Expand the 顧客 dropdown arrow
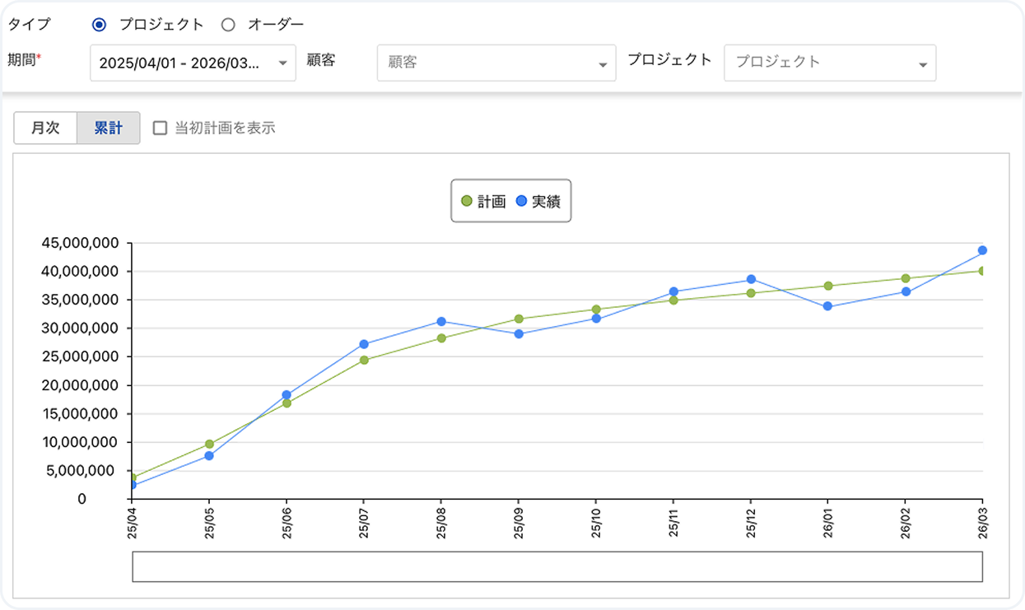The width and height of the screenshot is (1025, 610). [x=603, y=64]
